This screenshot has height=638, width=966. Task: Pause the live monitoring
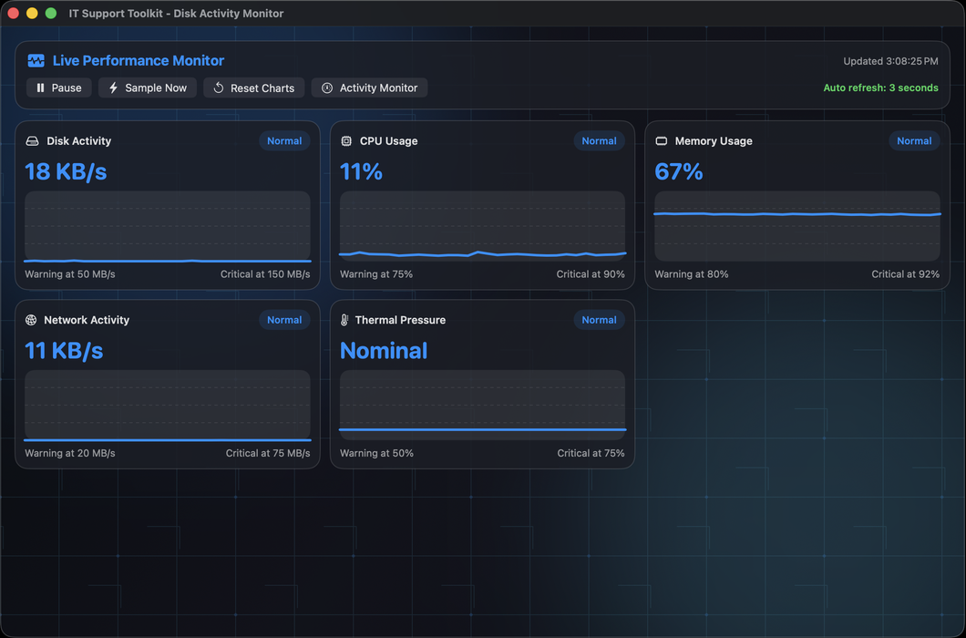coord(59,88)
